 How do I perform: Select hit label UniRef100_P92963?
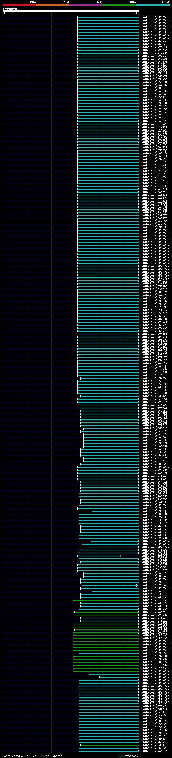click(x=154, y=71)
